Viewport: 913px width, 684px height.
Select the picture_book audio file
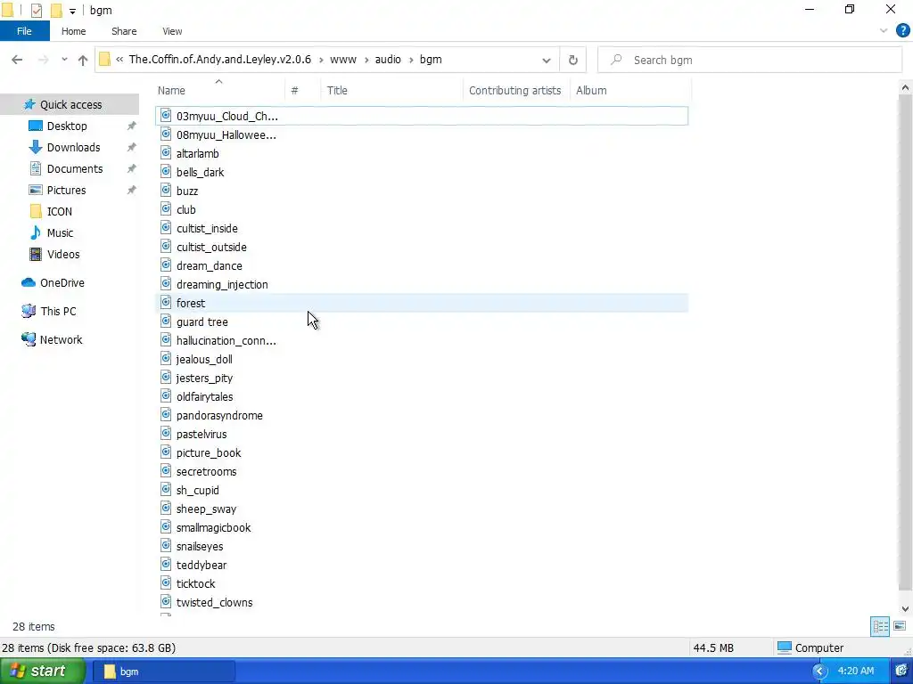coord(209,452)
